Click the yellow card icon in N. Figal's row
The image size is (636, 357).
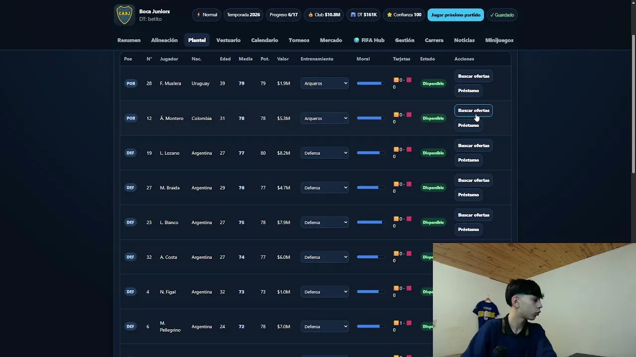(397, 288)
